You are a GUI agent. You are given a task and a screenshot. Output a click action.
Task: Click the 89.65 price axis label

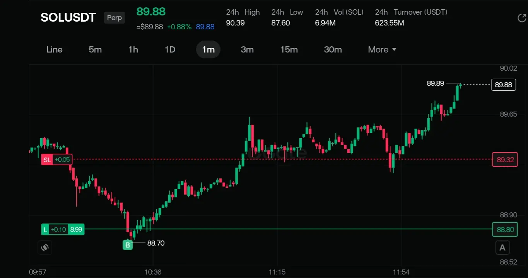[508, 114]
